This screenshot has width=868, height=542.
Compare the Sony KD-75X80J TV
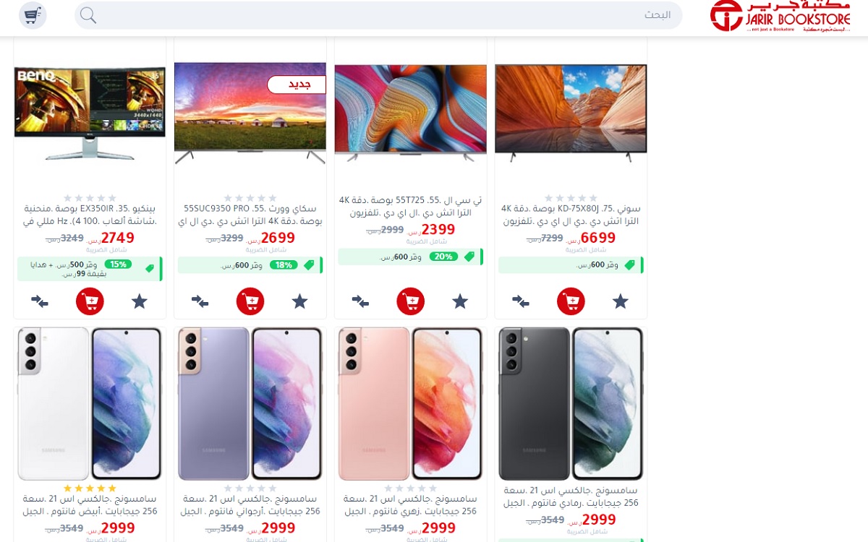click(x=520, y=301)
